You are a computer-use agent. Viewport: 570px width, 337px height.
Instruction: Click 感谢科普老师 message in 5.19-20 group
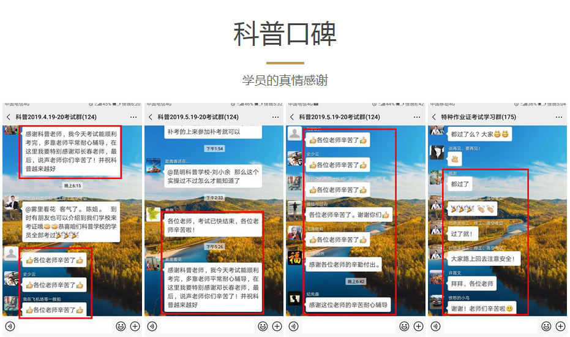(x=213, y=287)
